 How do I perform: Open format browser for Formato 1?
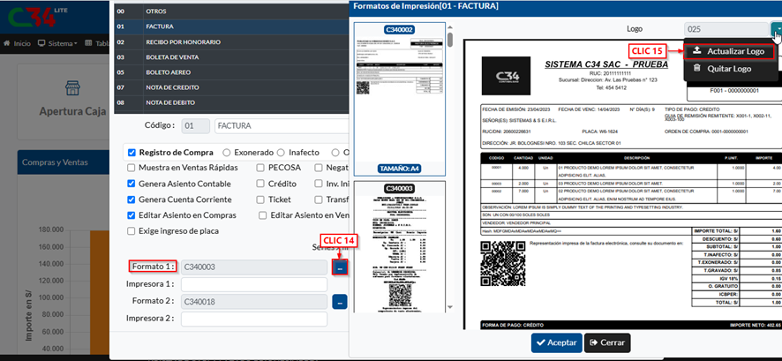point(340,266)
